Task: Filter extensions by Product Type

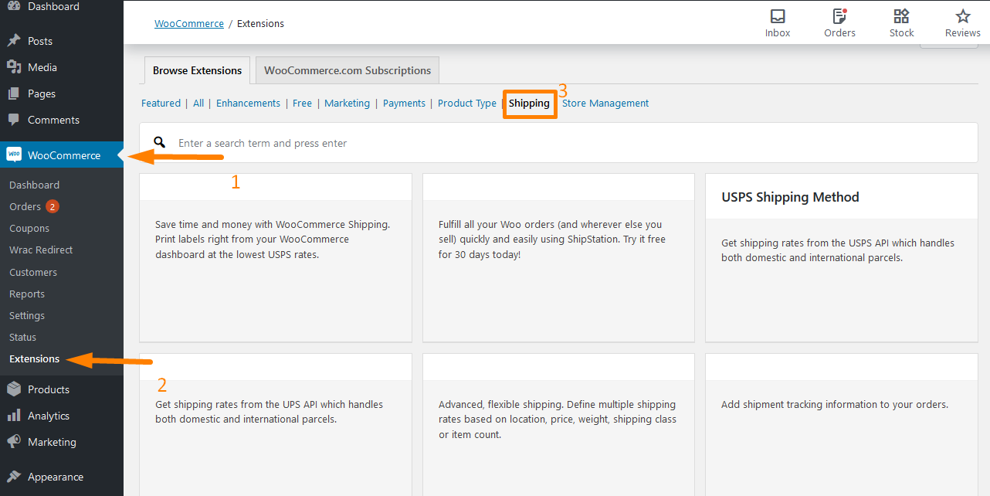Action: click(466, 103)
